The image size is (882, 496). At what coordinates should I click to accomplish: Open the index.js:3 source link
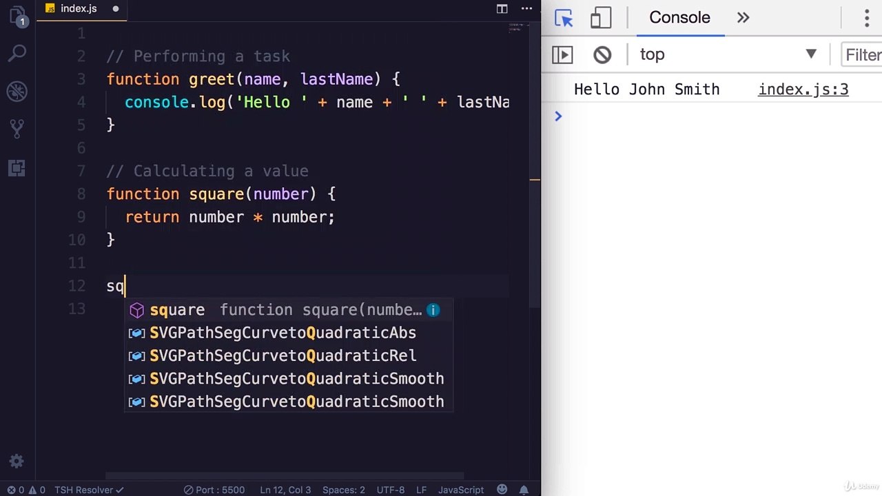[x=803, y=90]
